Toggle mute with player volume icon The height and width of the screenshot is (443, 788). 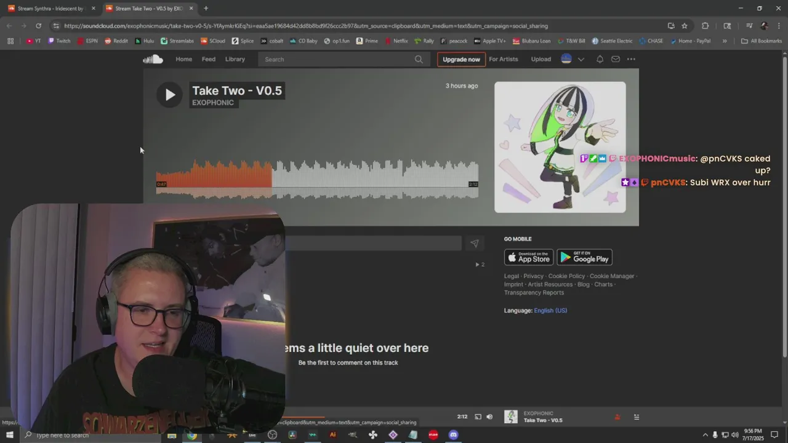click(x=489, y=417)
